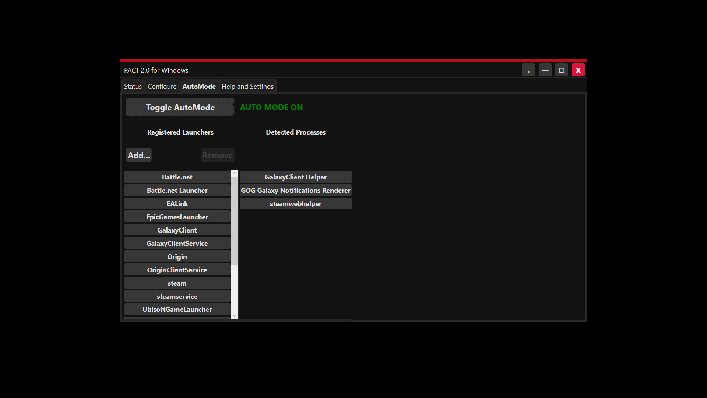Select EpicGamesLauncher in the list
Screen dimensions: 707x398
tap(177, 216)
